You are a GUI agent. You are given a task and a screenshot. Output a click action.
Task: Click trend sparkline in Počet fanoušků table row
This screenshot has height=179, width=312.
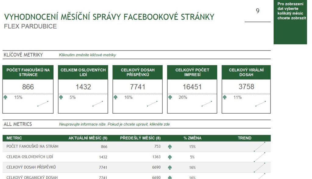(x=260, y=146)
